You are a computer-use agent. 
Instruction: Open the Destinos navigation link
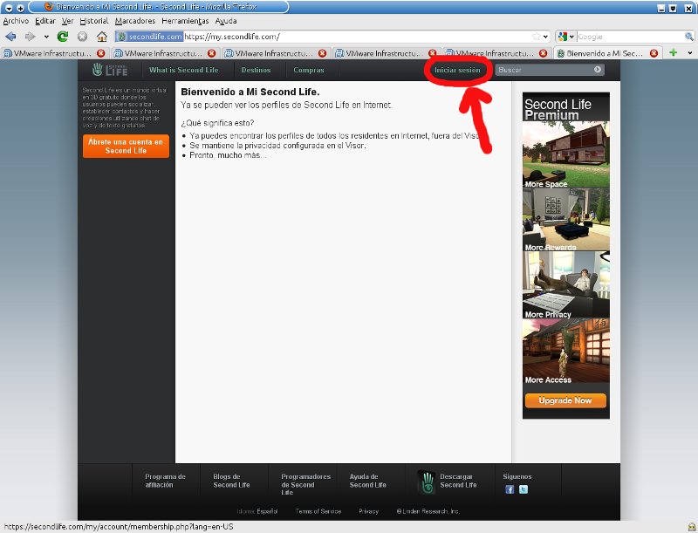tap(256, 70)
